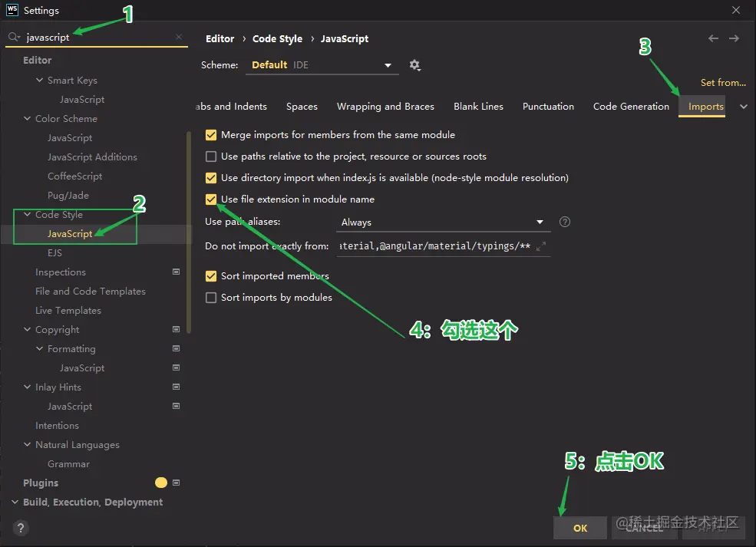
Task: Collapse the Natural Languages tree node
Action: pyautogui.click(x=27, y=444)
